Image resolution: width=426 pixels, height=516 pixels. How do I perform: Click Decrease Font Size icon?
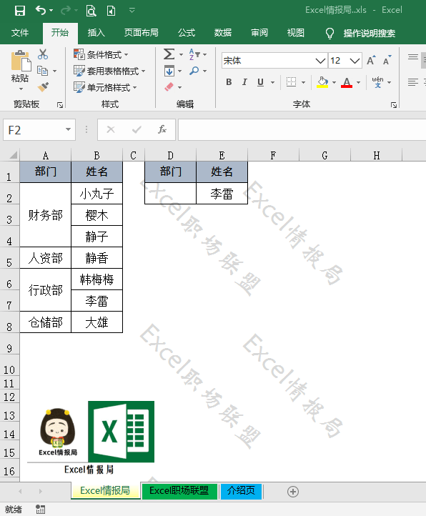coord(387,61)
